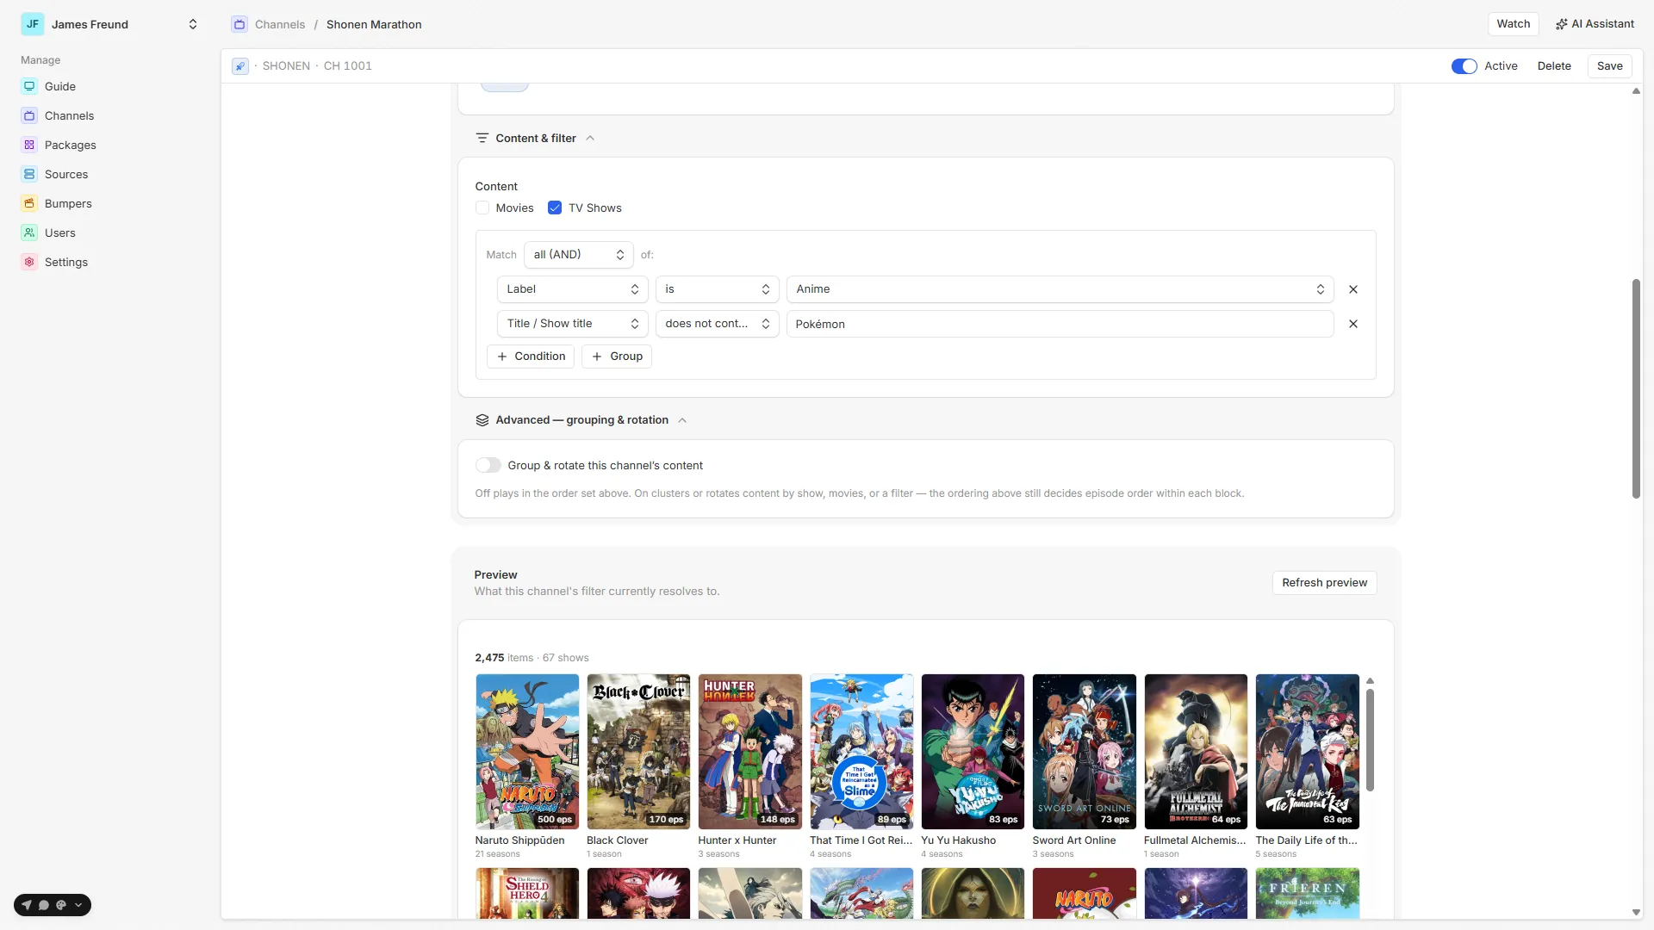Collapse the floating toolbar chevron
Viewport: 1654px width, 930px height.
(x=78, y=905)
